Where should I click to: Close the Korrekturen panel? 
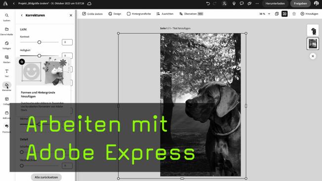coord(71,15)
